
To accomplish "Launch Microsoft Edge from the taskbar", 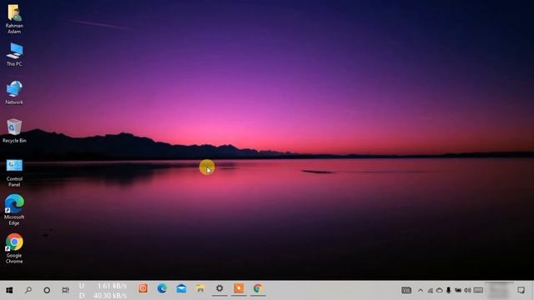I will pos(162,288).
